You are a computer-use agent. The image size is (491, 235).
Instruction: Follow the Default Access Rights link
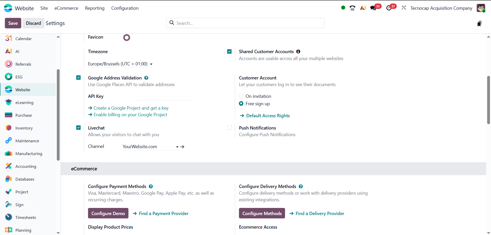point(268,116)
